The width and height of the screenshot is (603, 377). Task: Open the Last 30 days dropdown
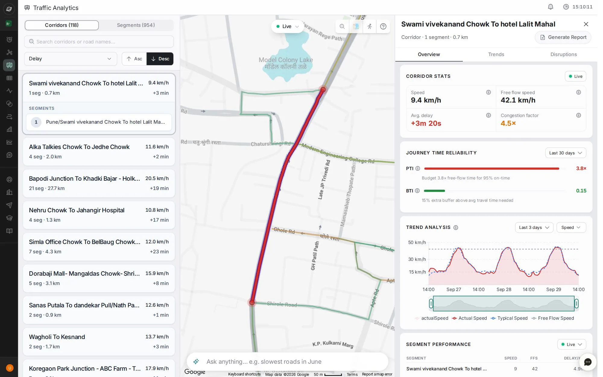566,153
